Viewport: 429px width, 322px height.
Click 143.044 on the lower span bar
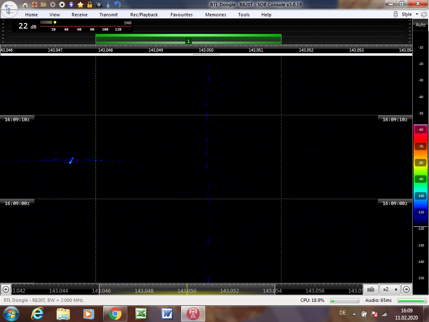click(59, 291)
